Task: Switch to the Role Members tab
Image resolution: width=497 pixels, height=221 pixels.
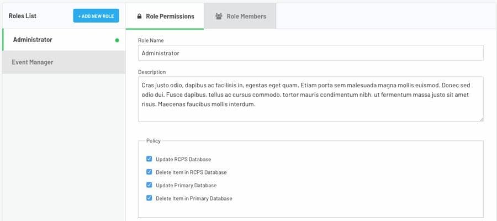Action: (240, 16)
